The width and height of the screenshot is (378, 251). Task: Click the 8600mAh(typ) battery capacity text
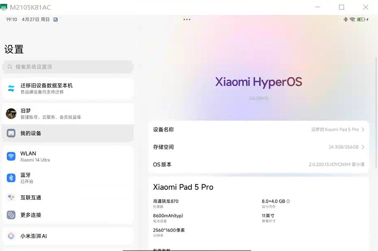(168, 215)
